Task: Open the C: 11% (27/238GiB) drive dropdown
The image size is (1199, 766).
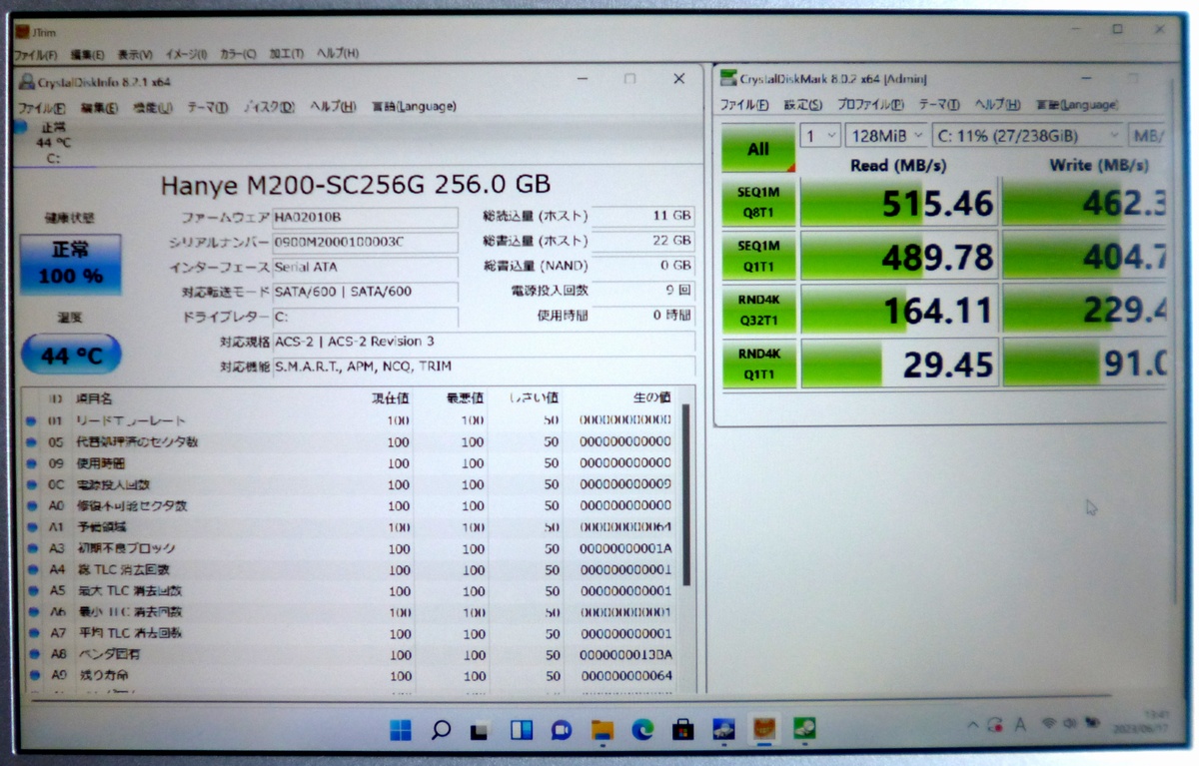Action: point(1027,135)
